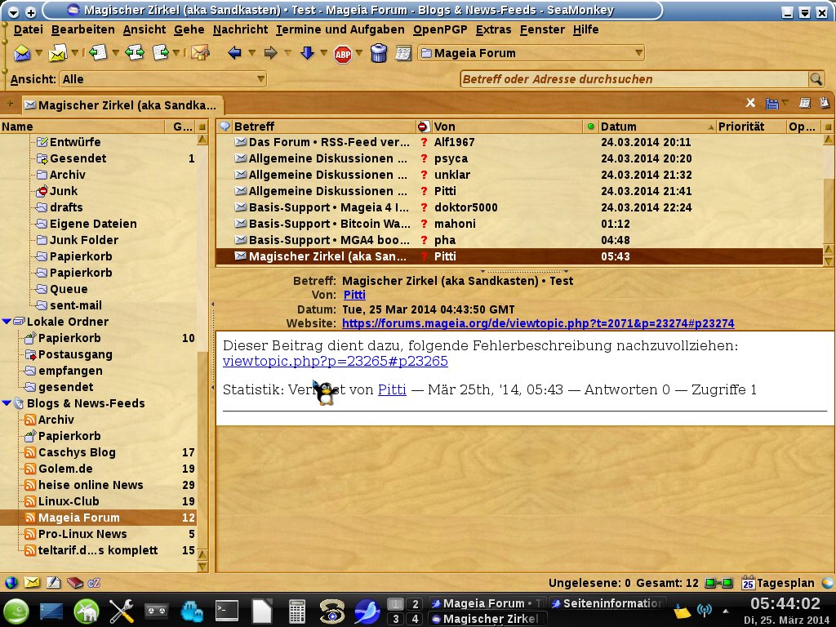Open the calendar tab icon in tab bar
Screen dimensions: 836x627
click(805, 103)
